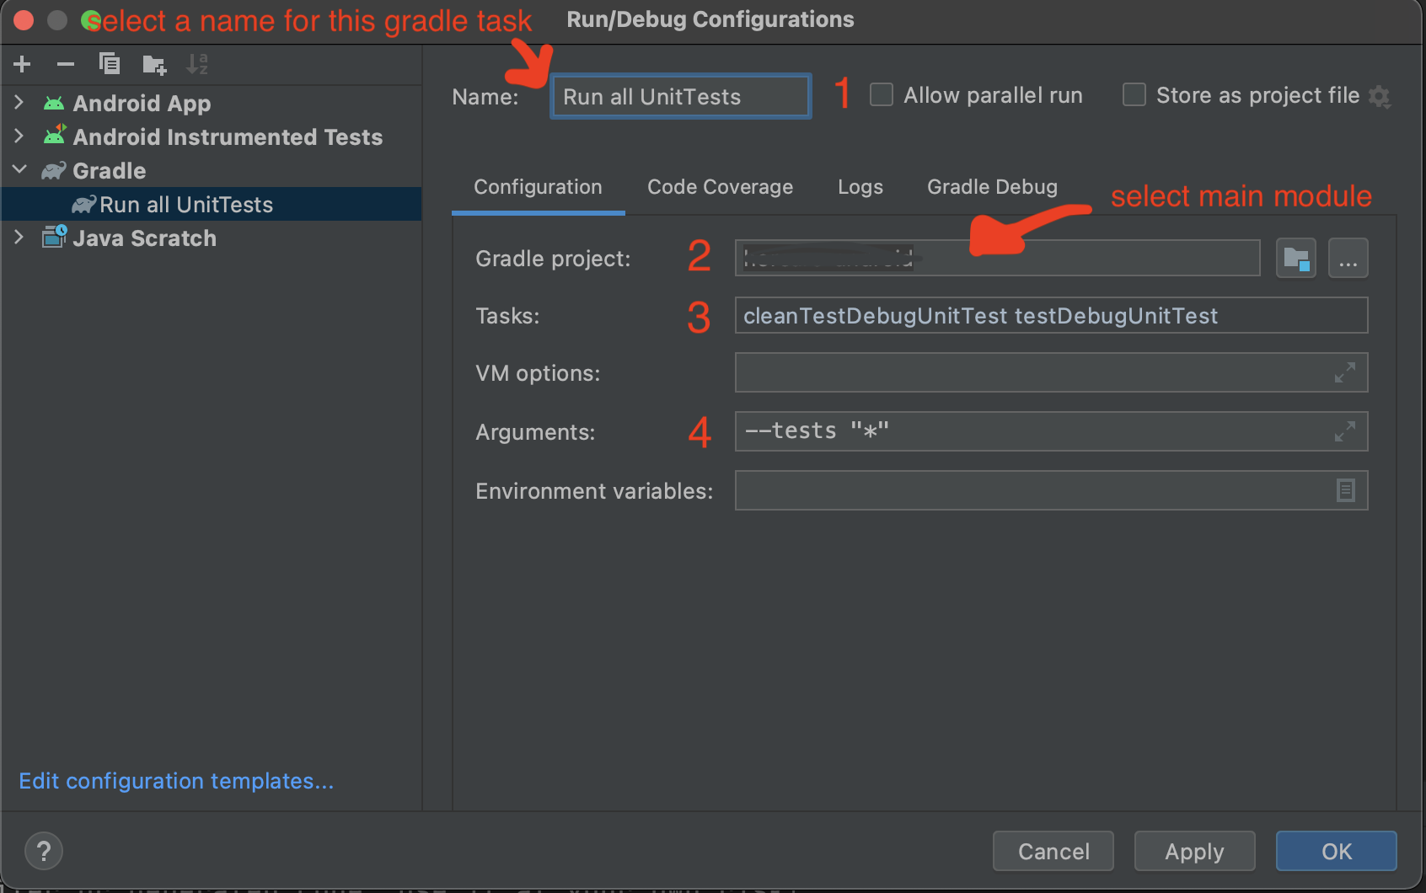This screenshot has width=1426, height=893.
Task: Expand the Android Instrumented Tests node
Action: click(19, 136)
